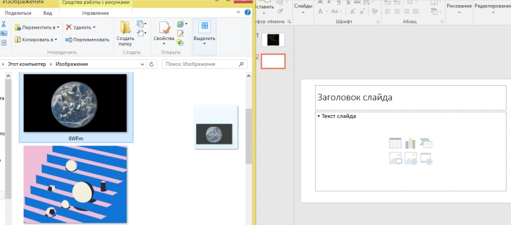Collapse the Explorer ribbon with the chevron

pos(238,13)
